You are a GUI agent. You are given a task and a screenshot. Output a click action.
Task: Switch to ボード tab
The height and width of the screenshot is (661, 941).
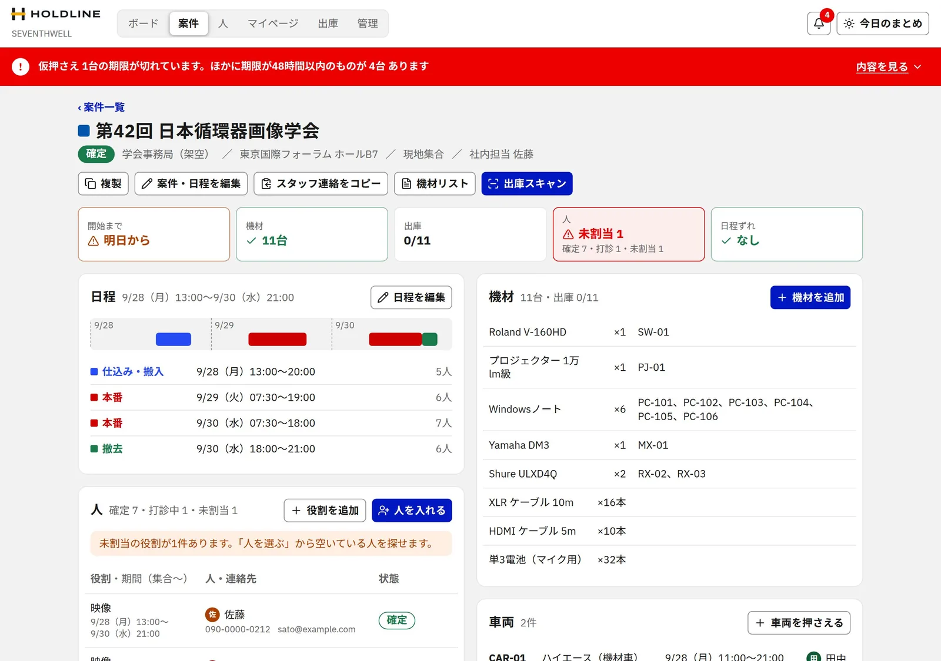(144, 24)
